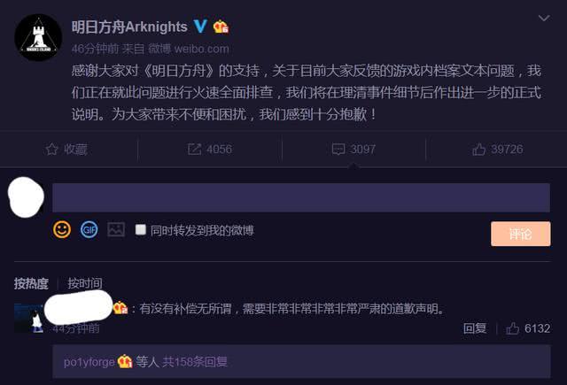Expand the post options chevron
Screen dimensions: 567x385
click(544, 18)
